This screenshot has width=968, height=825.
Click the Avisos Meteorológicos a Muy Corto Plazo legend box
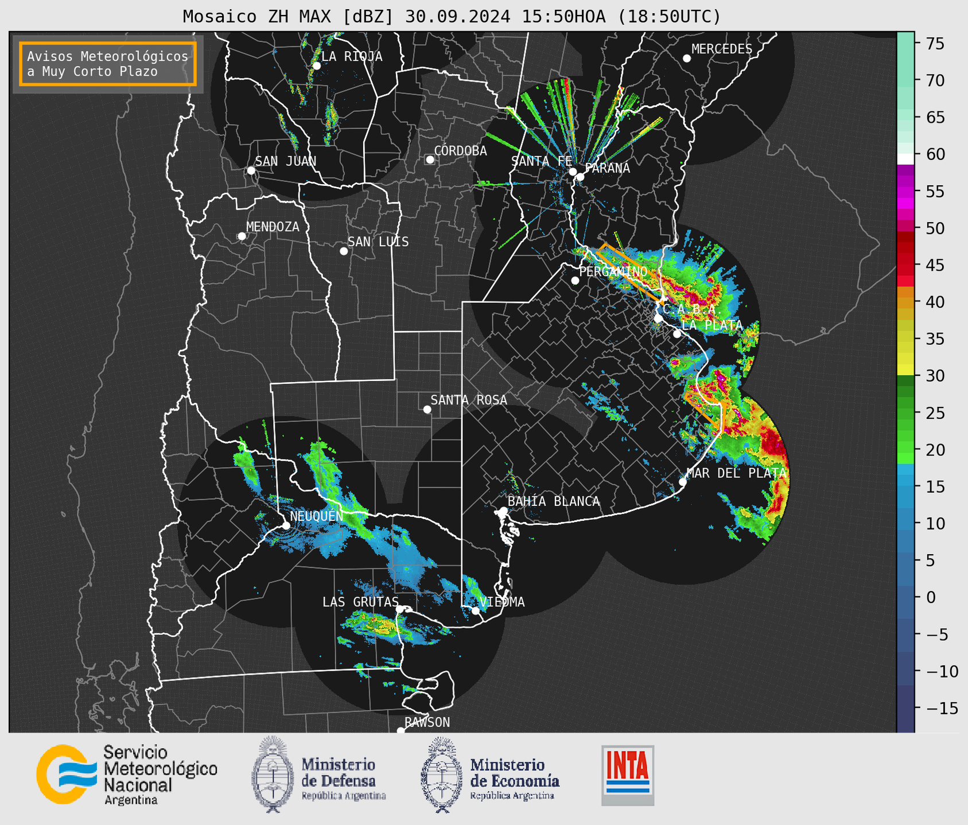click(x=108, y=64)
